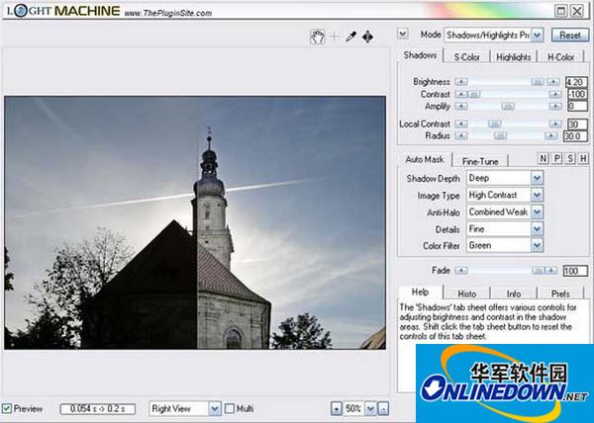The height and width of the screenshot is (423, 594).
Task: Click the N mask button
Action: pos(544,159)
